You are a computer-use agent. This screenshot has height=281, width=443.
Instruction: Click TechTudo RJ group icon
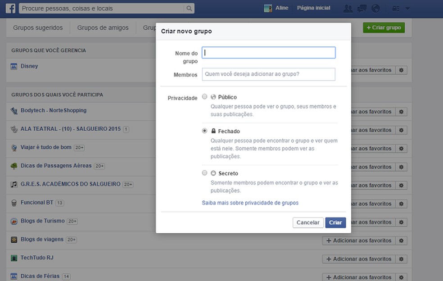point(14,258)
